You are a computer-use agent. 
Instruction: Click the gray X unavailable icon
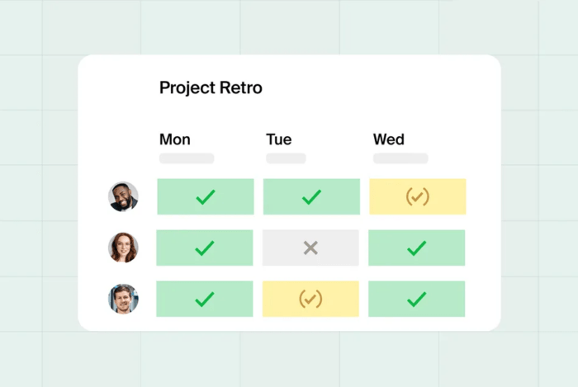[310, 248]
